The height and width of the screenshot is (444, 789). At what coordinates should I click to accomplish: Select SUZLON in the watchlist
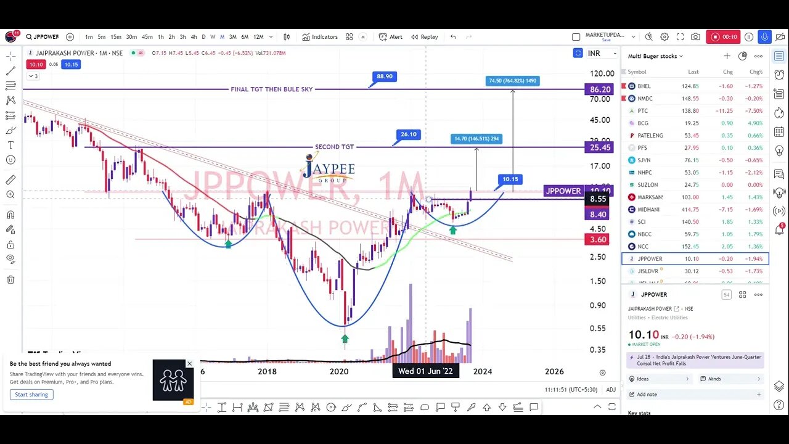point(695,185)
